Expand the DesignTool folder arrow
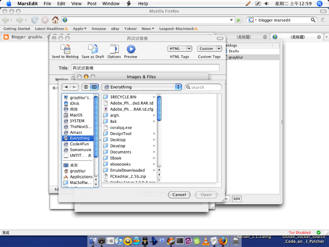 coord(154,133)
